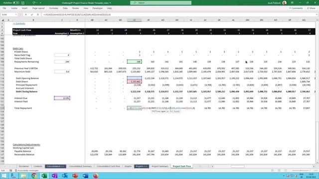Click the Select All corner triangle
The width and height of the screenshot is (319, 179).
[2, 20]
